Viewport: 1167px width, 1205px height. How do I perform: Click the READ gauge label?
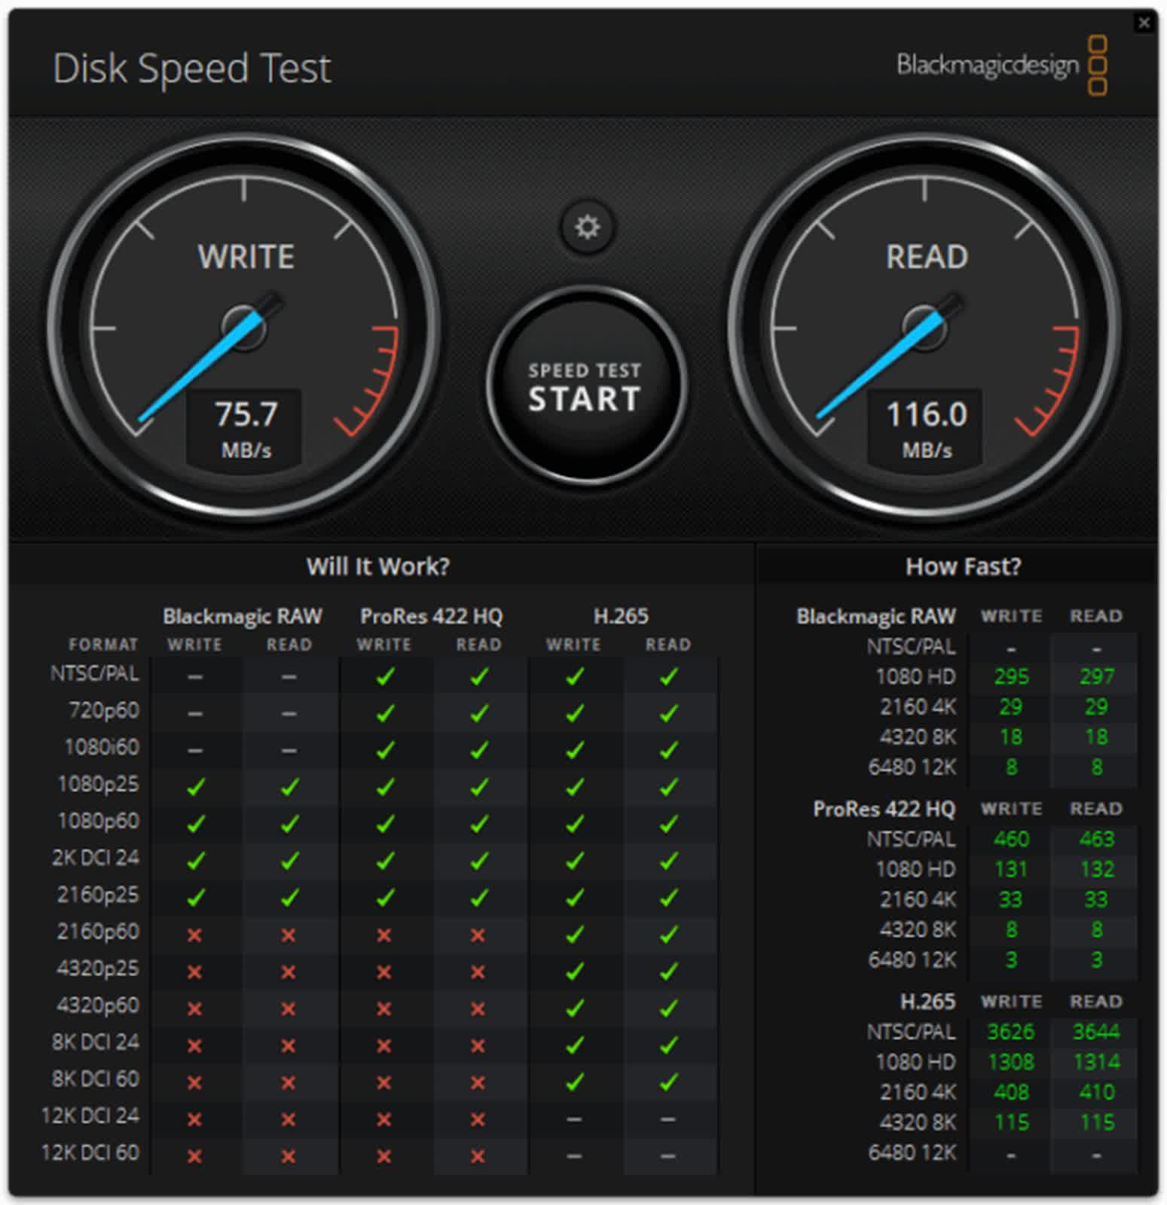coord(927,257)
